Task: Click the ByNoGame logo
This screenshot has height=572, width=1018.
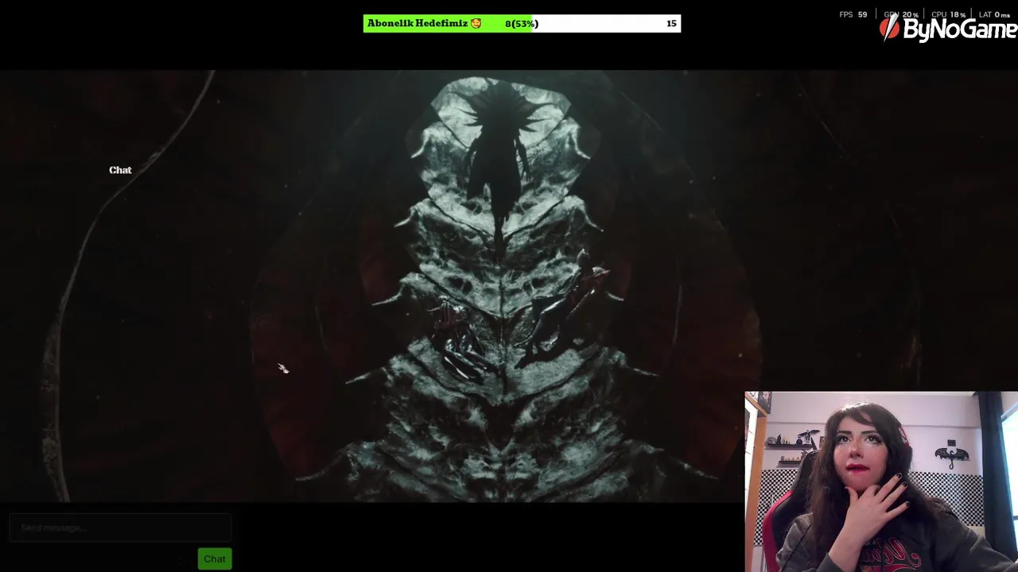Action: (948, 29)
